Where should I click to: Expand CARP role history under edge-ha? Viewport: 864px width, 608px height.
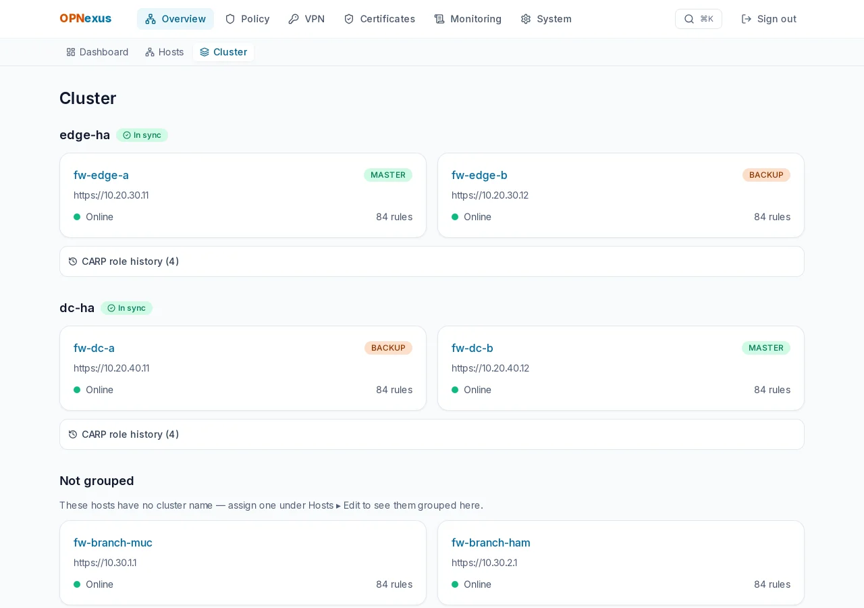tap(432, 261)
